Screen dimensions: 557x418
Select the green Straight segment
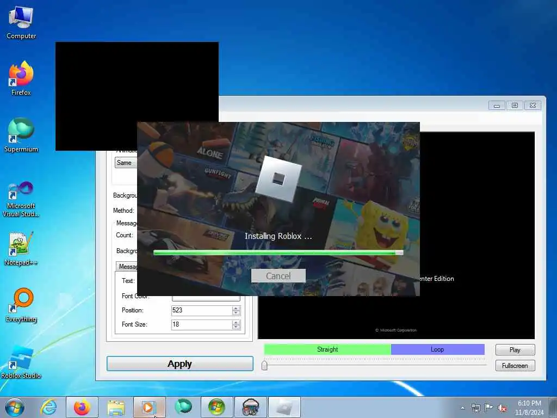(327, 349)
